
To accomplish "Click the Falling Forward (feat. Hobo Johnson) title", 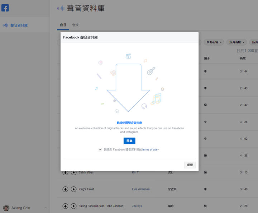I will (x=101, y=206).
